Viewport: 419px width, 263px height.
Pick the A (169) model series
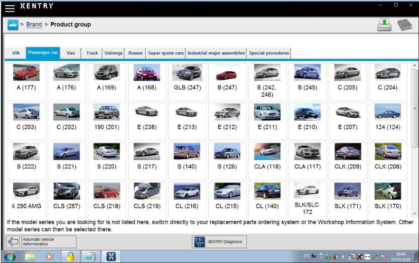point(107,82)
